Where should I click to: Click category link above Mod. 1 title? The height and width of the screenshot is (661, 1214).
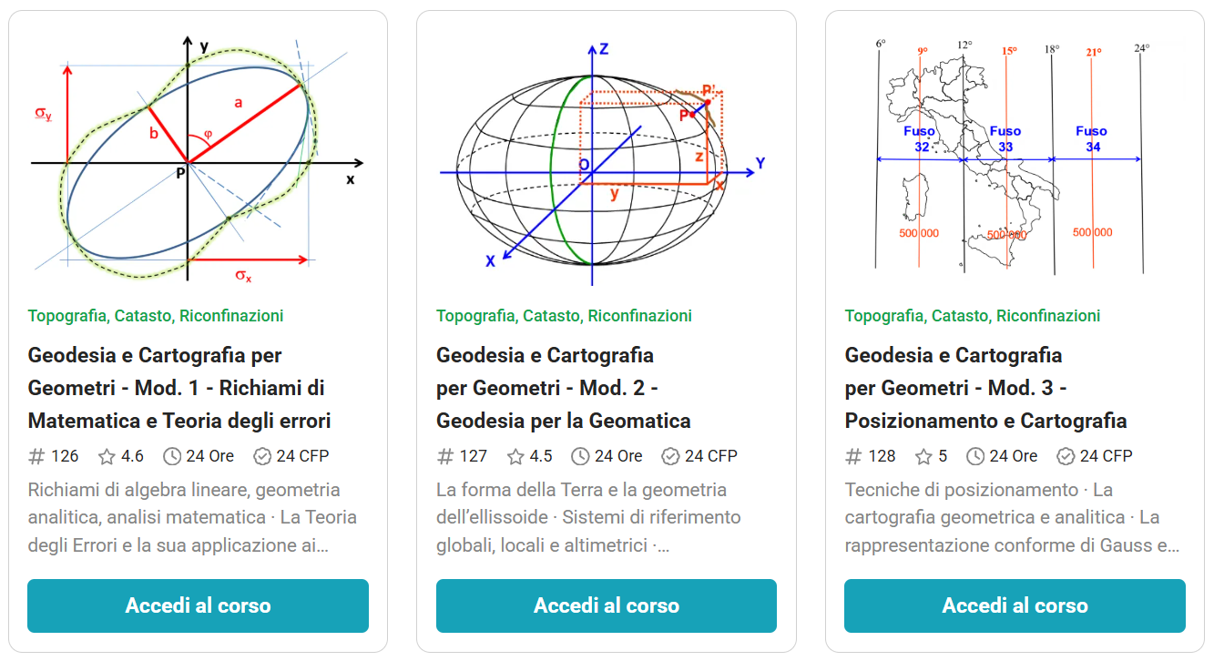click(x=156, y=316)
